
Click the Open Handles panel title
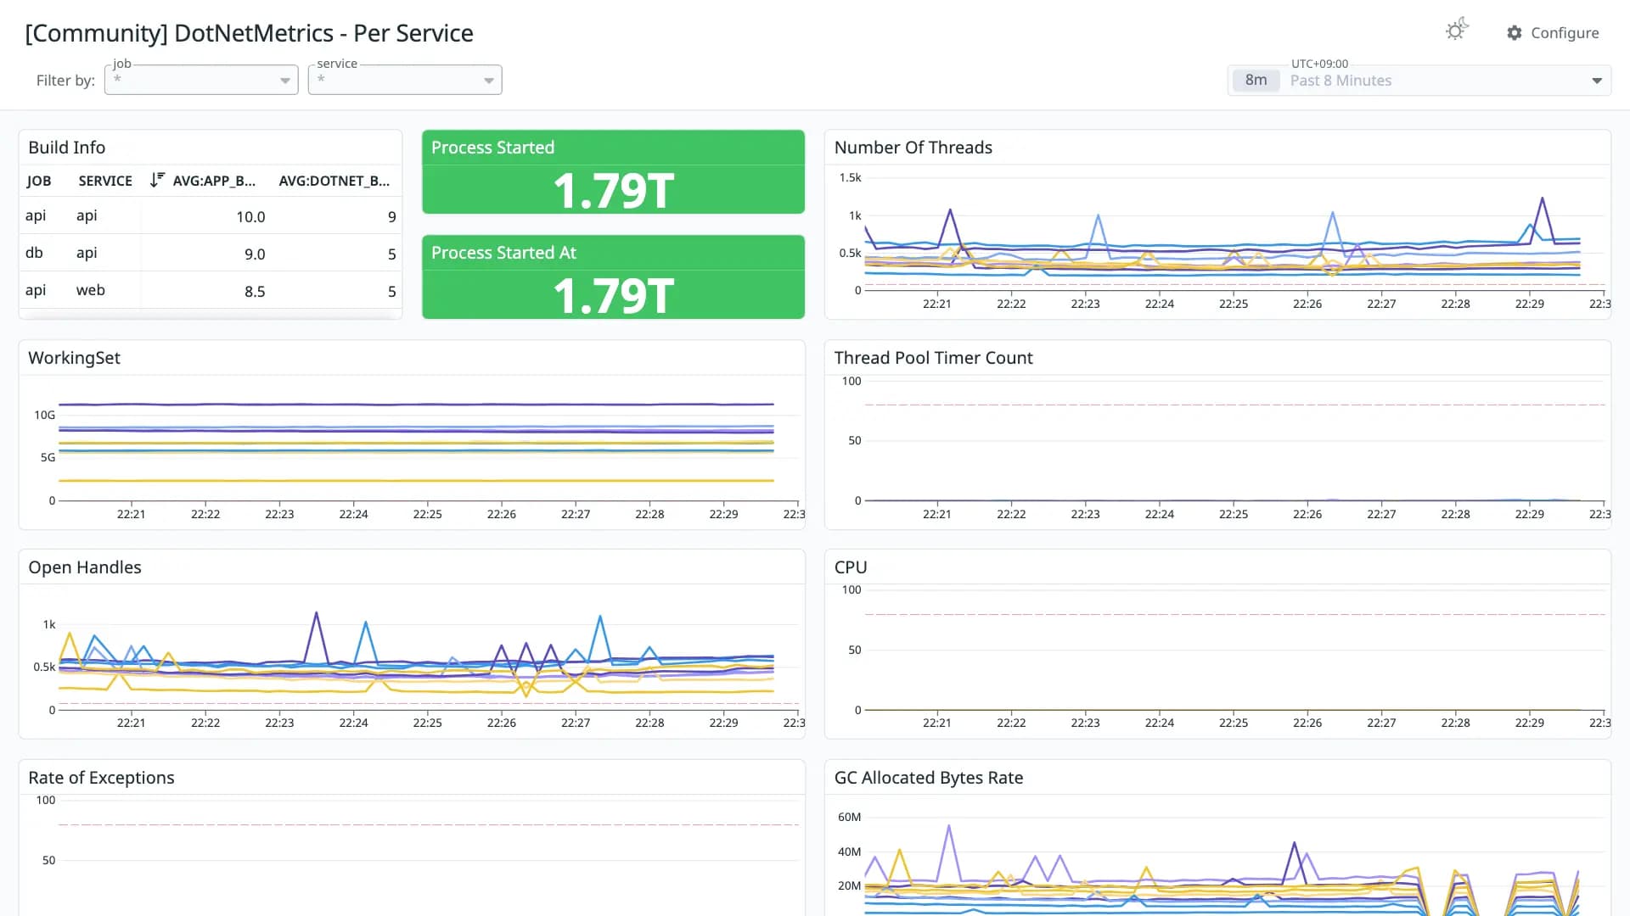[85, 567]
